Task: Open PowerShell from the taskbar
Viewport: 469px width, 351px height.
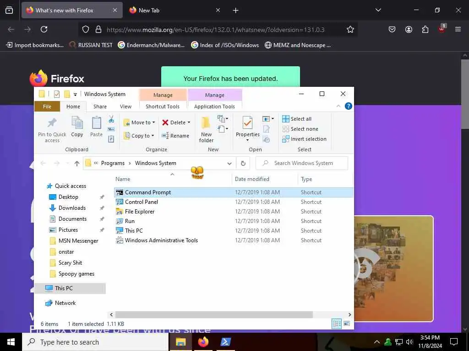Action: [225, 342]
